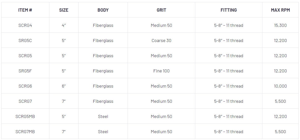The image size is (300, 140).
Task: Click the FITTING column header
Action: point(229,10)
